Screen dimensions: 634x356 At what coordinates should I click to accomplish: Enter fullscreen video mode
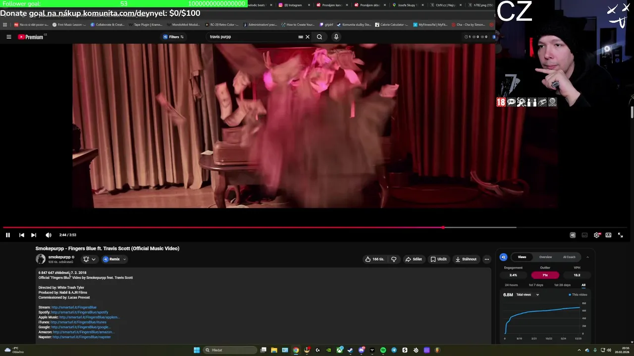pos(620,235)
